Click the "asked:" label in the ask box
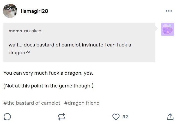Viewport: 178px width, 124px height. pos(36,31)
